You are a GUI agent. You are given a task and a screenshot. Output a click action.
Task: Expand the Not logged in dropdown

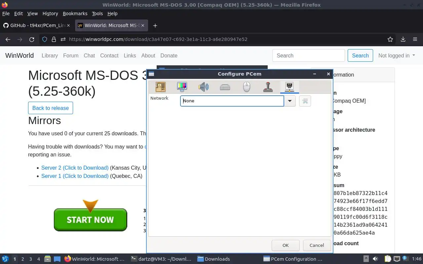click(x=397, y=55)
